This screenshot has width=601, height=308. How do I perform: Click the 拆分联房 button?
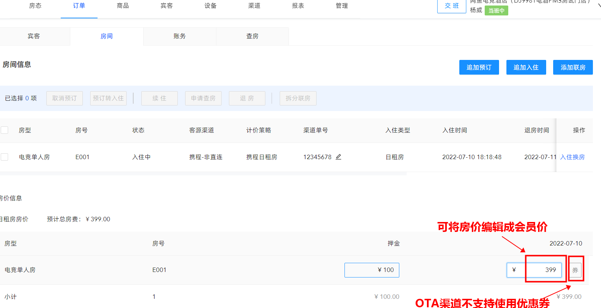point(298,98)
